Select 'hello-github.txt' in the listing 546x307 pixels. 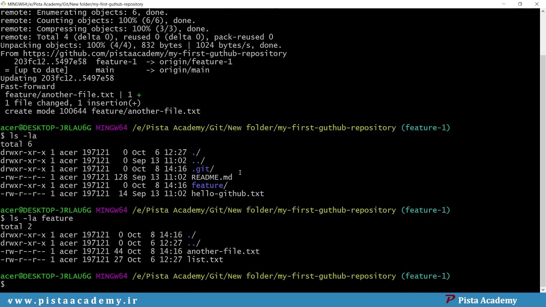[x=227, y=194]
